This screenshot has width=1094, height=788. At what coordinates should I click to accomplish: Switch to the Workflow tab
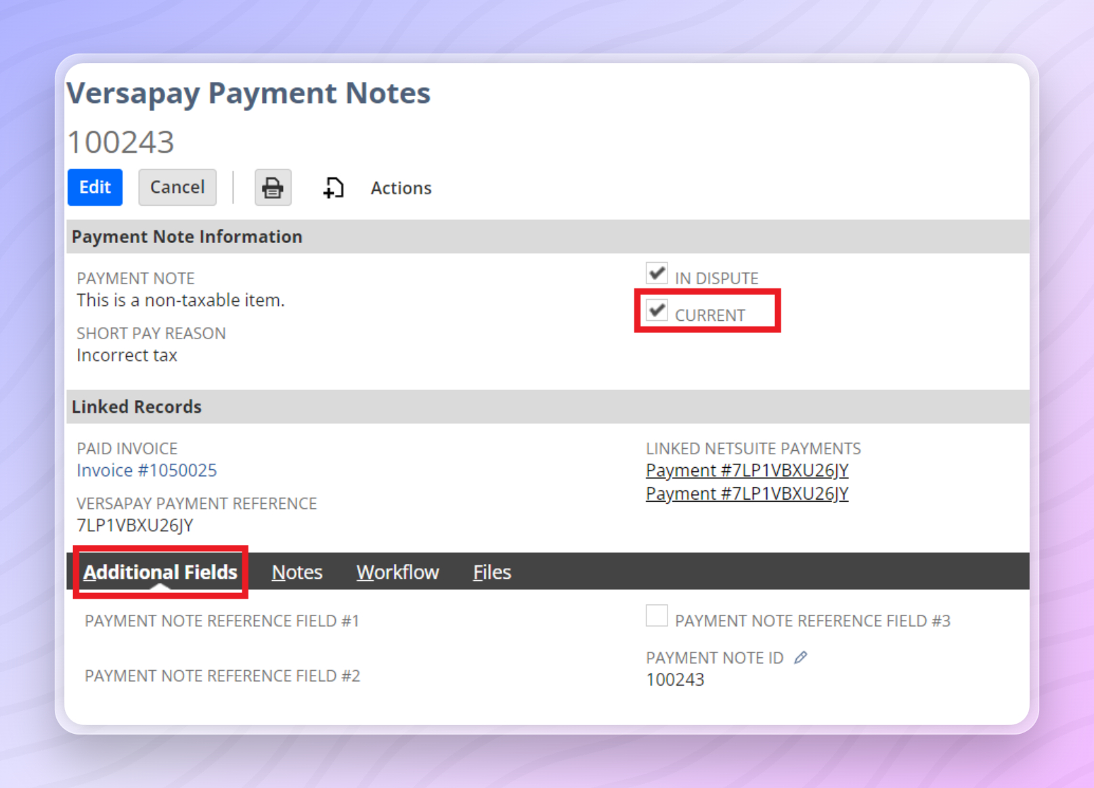tap(398, 572)
